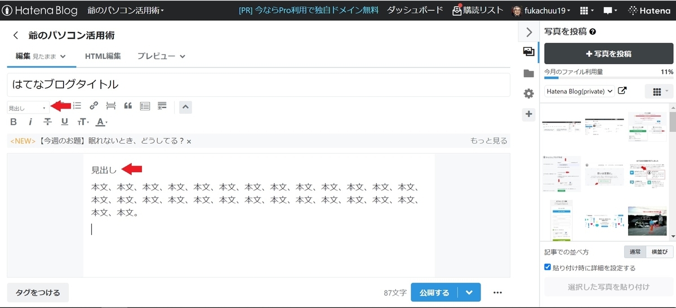Toggle 貼り付け時に詳細を設定する checkbox
Image resolution: width=676 pixels, height=308 pixels.
pos(548,267)
